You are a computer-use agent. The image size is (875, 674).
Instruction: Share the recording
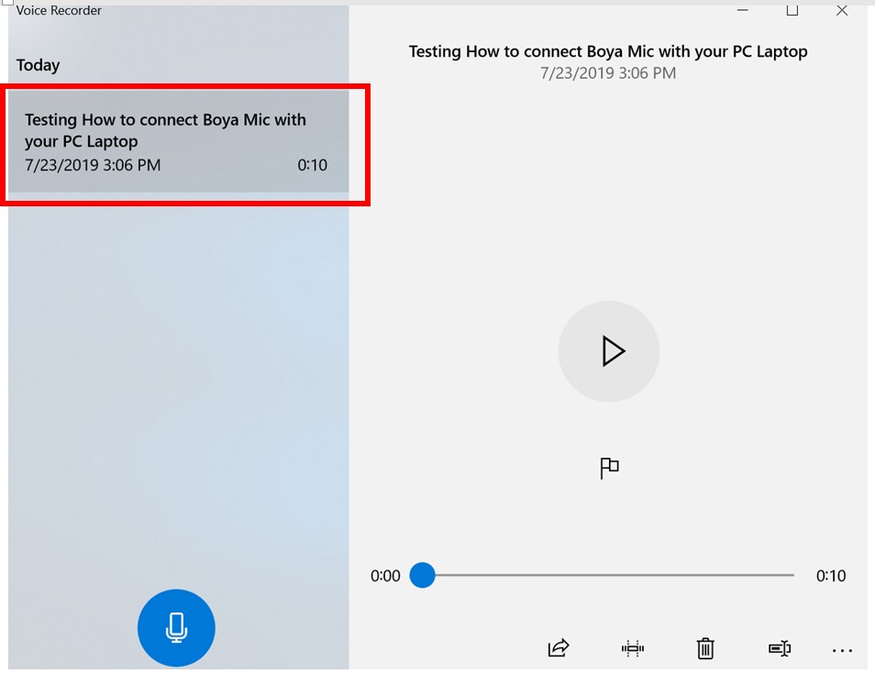[x=558, y=647]
